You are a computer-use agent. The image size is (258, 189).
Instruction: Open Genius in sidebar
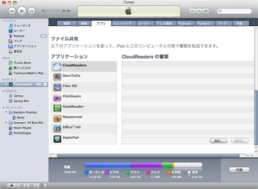(24, 96)
